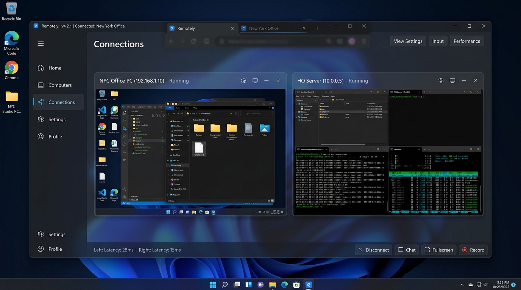This screenshot has height=290, width=521.
Task: Click the 'Left: Latency: 28ms' status text
Action: click(x=114, y=250)
